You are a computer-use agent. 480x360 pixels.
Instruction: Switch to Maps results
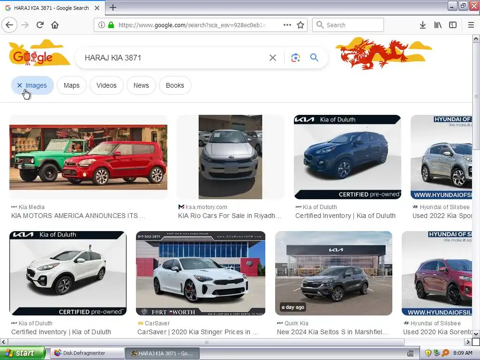tap(72, 85)
